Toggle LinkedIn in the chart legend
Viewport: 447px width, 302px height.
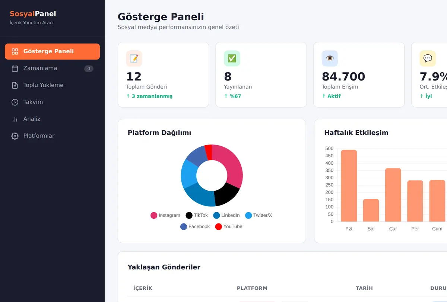click(x=226, y=215)
